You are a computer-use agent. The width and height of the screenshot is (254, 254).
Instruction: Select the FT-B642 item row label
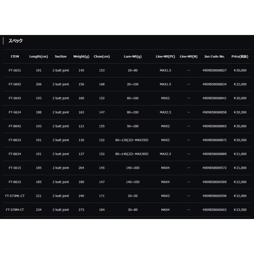coord(15,126)
